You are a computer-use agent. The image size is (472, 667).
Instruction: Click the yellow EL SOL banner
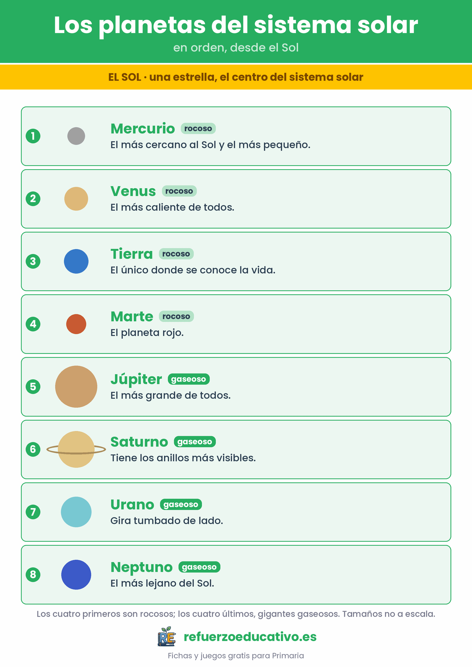tap(236, 77)
